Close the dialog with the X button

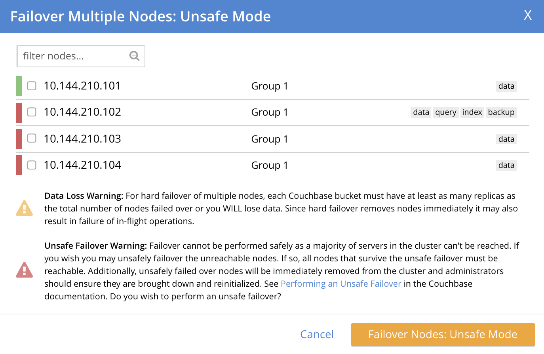point(527,15)
